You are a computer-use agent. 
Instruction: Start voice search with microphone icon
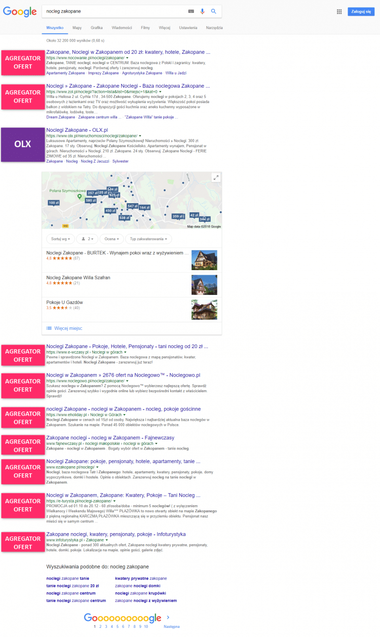(203, 11)
